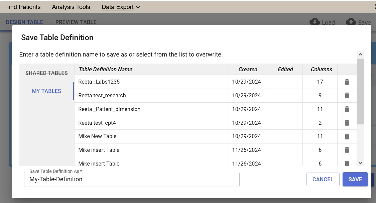Image resolution: width=376 pixels, height=203 pixels.
Task: Delete the first Mike insert Table entry
Action: (347, 150)
